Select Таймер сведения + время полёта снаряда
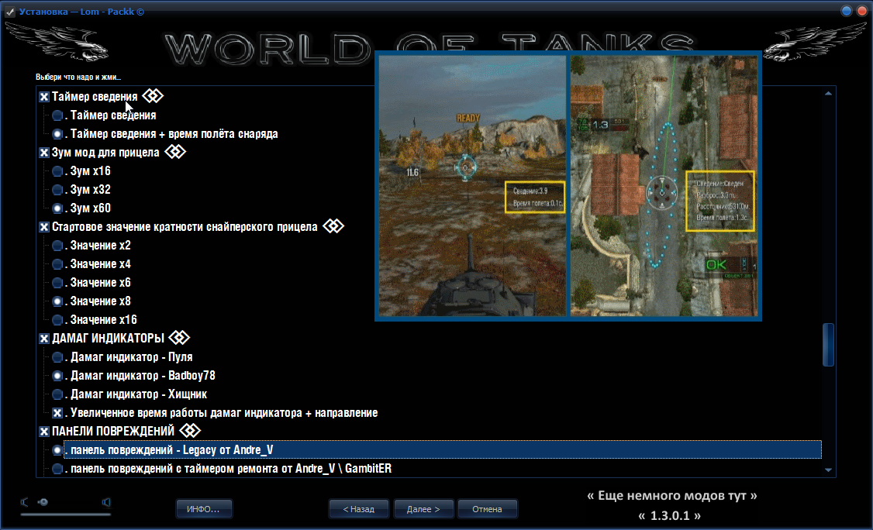Image resolution: width=873 pixels, height=530 pixels. tap(57, 134)
